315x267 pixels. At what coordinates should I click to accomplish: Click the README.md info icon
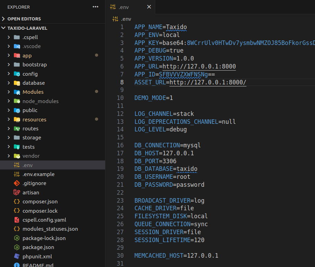tap(17, 265)
